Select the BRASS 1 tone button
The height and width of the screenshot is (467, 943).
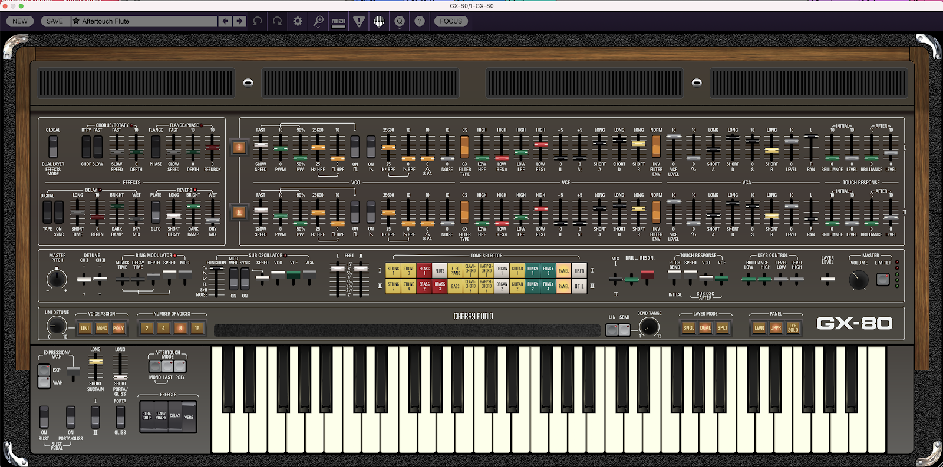424,271
